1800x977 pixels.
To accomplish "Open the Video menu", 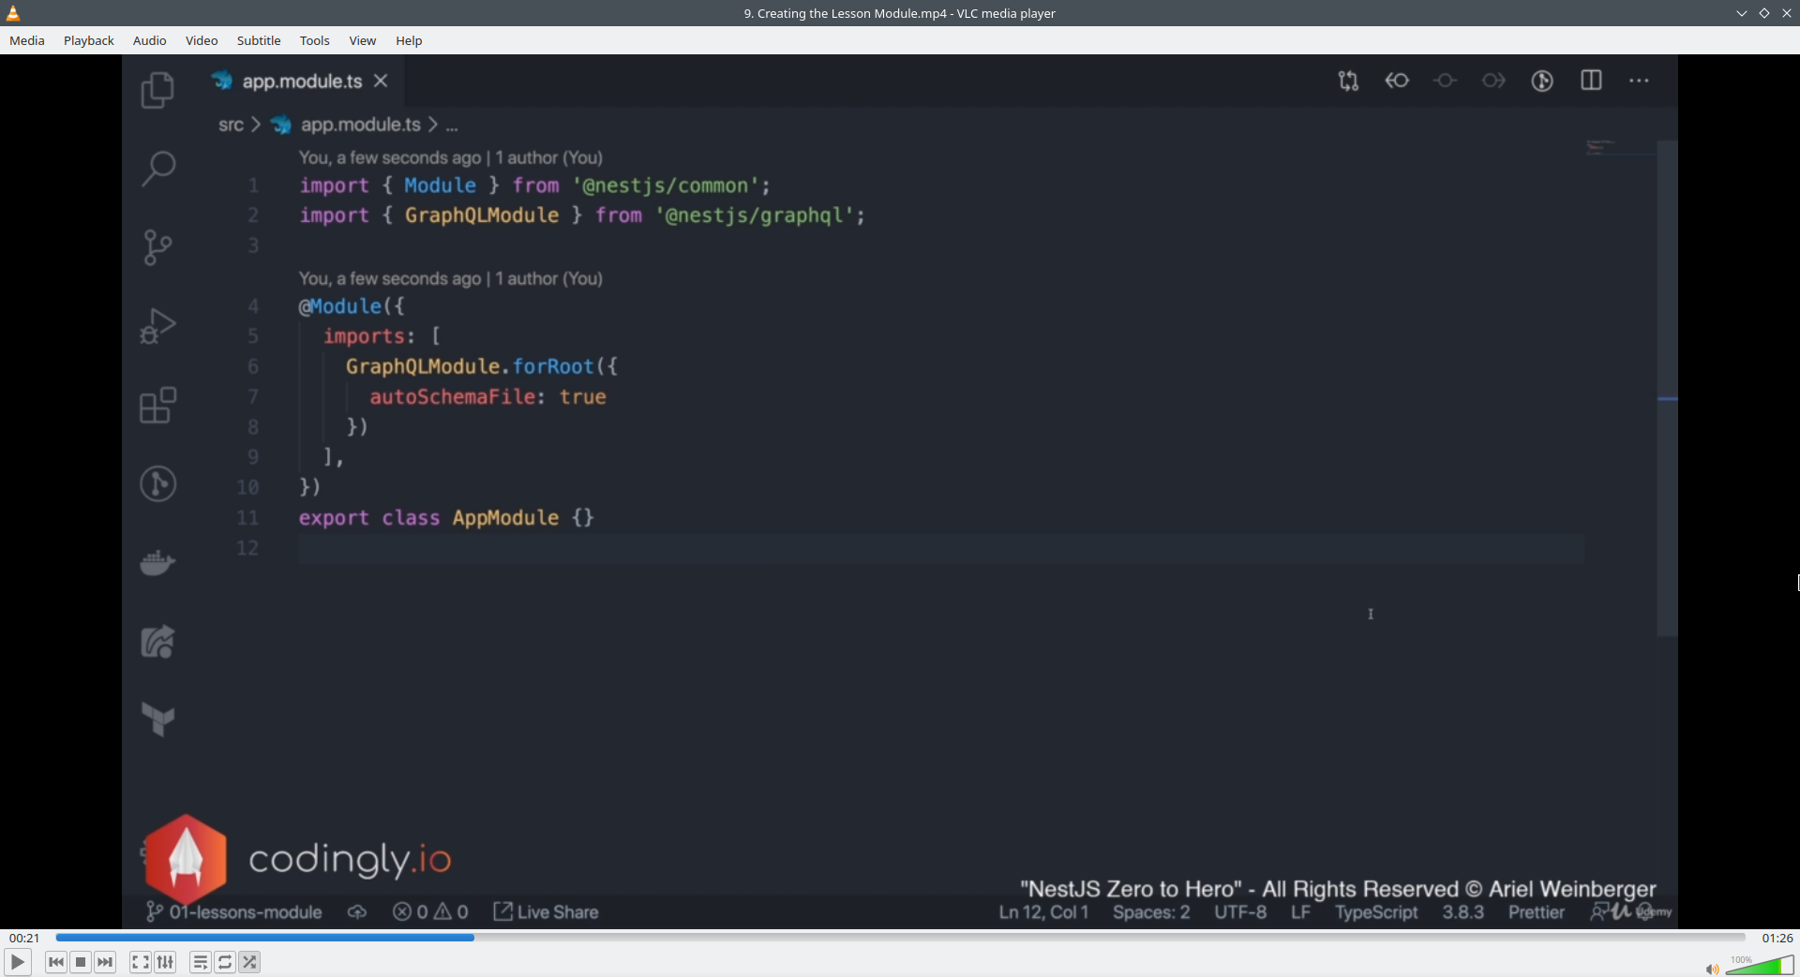I will tap(202, 40).
